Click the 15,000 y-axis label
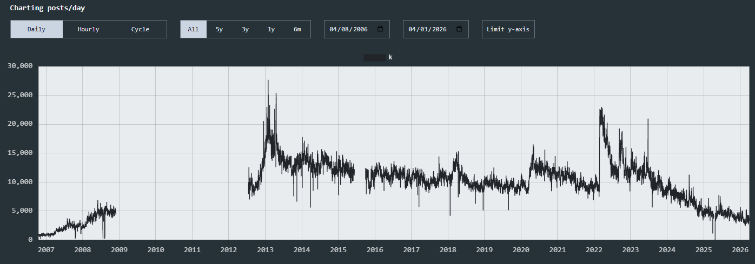The image size is (755, 264). (21, 153)
